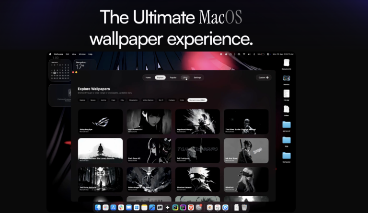Select the Ink And Steel wallpaper
Image resolution: width=368 pixels, height=213 pixels.
(246, 151)
